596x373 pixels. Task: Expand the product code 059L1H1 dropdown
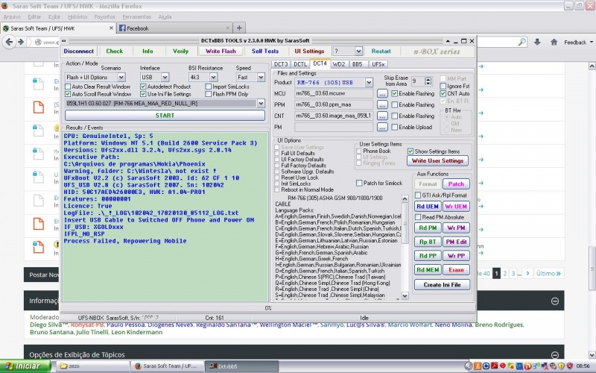pos(261,103)
